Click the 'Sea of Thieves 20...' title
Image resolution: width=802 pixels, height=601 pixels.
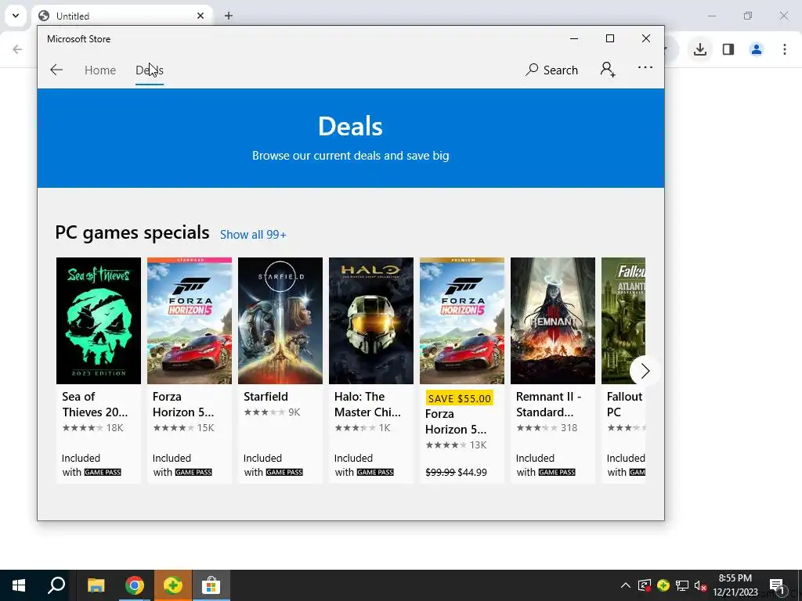click(95, 405)
